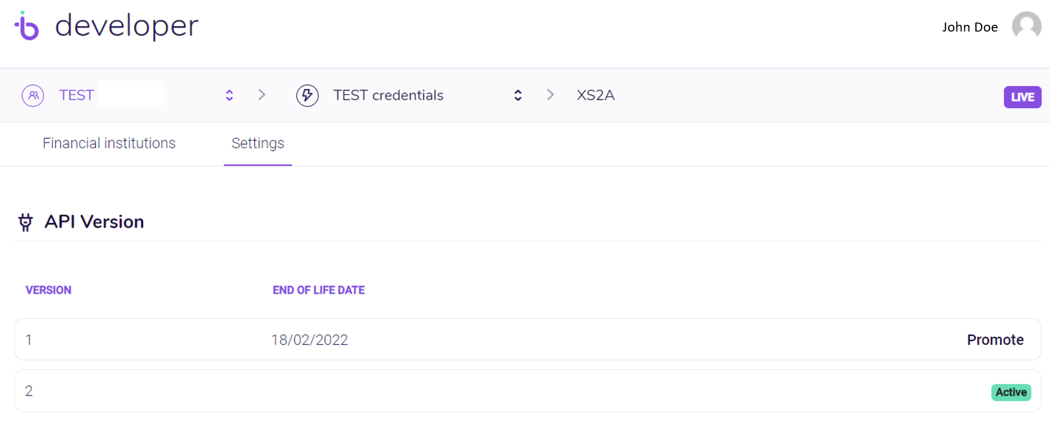Click the END OF LIFE DATE header
This screenshot has width=1050, height=422.
point(319,290)
